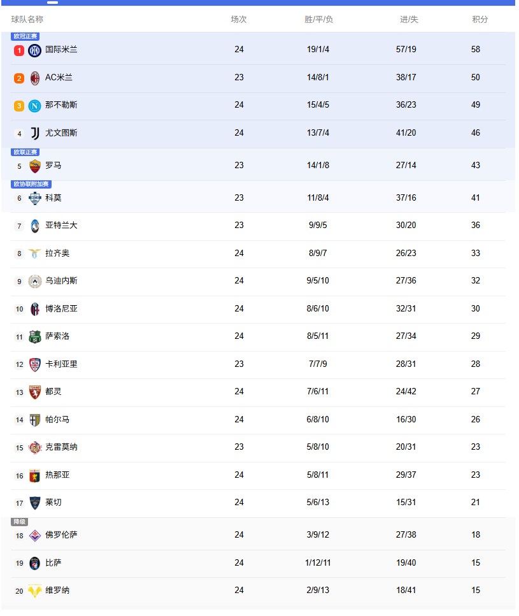Click the Atalanta (亚特兰大) crest icon
The width and height of the screenshot is (519, 616).
tap(35, 226)
